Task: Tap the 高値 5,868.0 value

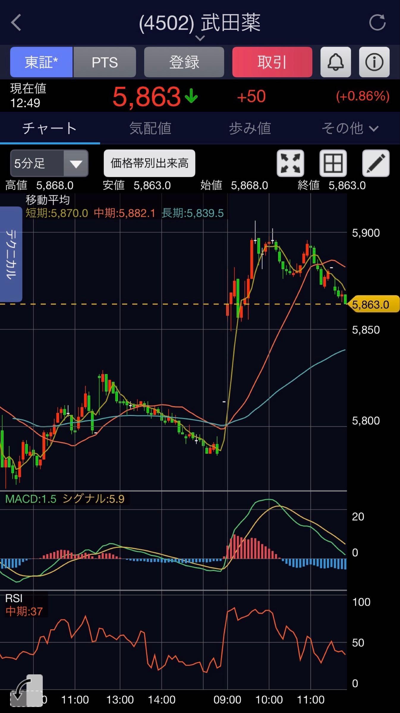Action: (39, 185)
